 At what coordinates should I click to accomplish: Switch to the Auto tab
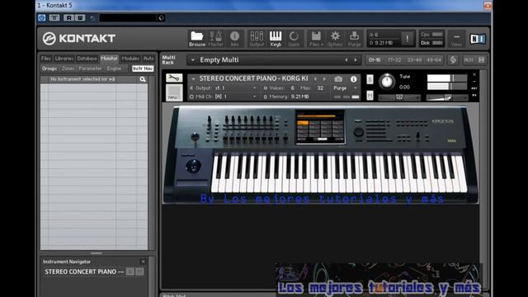(148, 59)
